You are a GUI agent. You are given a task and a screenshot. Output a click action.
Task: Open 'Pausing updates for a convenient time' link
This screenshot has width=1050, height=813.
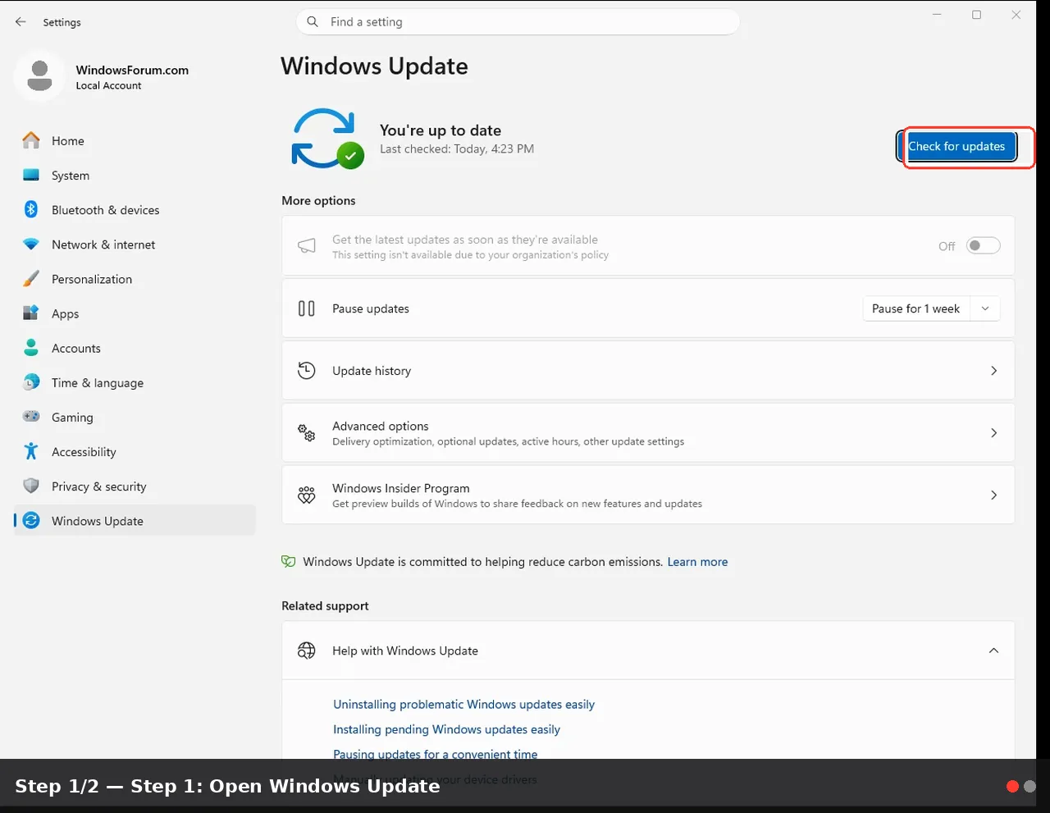pyautogui.click(x=436, y=754)
